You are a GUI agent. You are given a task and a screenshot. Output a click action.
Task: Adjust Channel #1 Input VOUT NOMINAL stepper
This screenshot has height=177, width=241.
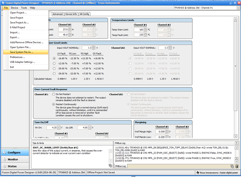(93, 48)
